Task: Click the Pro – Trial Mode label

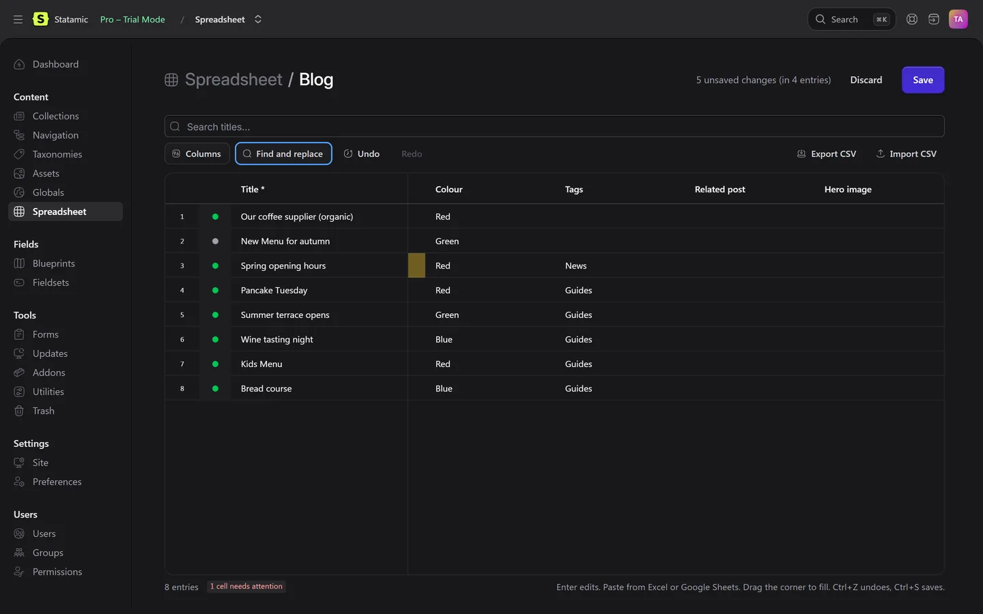Action: point(132,19)
